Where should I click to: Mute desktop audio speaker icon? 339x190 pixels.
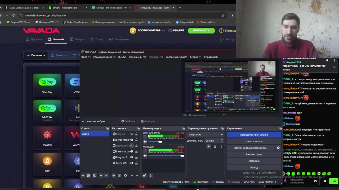click(145, 142)
